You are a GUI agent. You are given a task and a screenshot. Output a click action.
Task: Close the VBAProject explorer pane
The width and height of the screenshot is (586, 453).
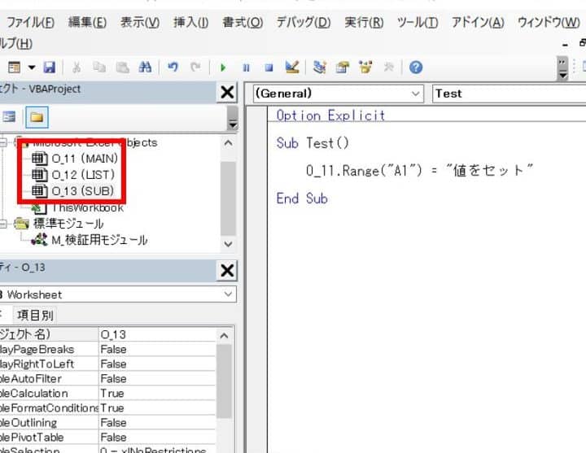coord(227,92)
